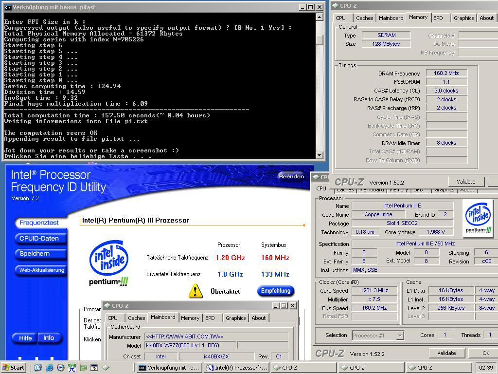Click Validate in the CPU-Z Memory window
The height and width of the screenshot is (374, 498).
pos(466,182)
